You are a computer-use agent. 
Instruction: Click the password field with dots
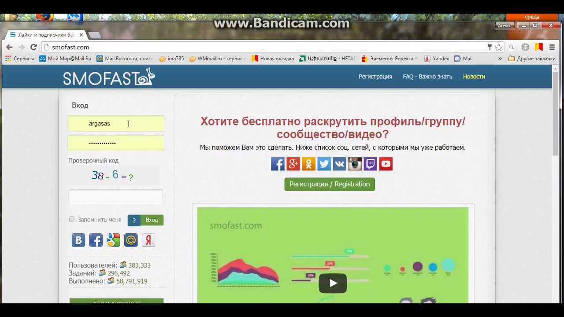click(116, 143)
